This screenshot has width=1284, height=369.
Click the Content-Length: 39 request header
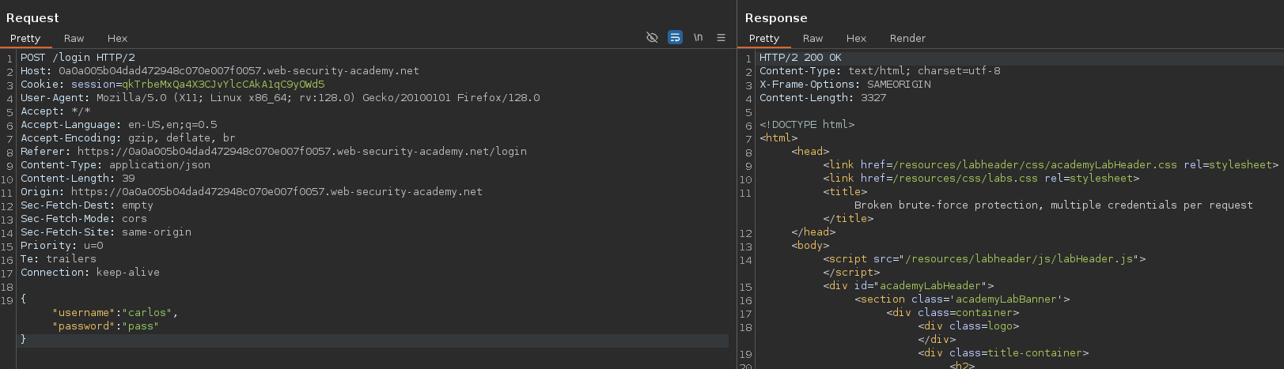[x=78, y=179]
